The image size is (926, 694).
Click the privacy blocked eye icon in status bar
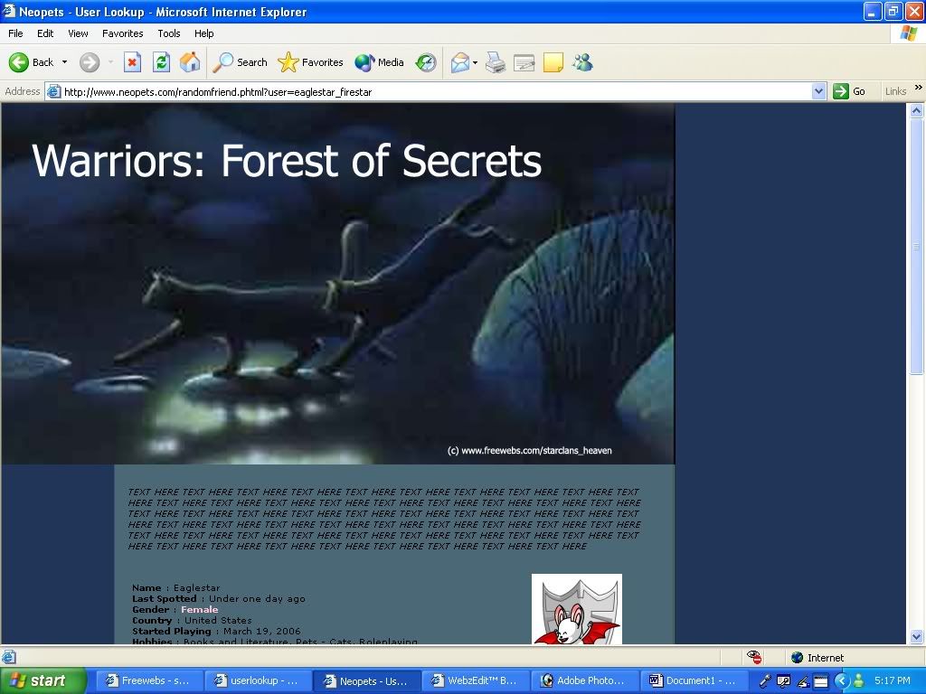pos(754,657)
